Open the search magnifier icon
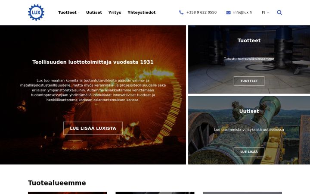This screenshot has height=194, width=310. pos(279,13)
